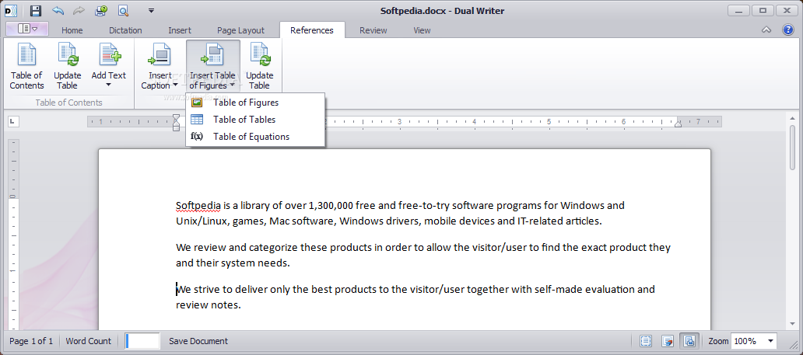Viewport: 803px width, 355px height.
Task: Click Save Document text in status bar
Action: click(198, 341)
